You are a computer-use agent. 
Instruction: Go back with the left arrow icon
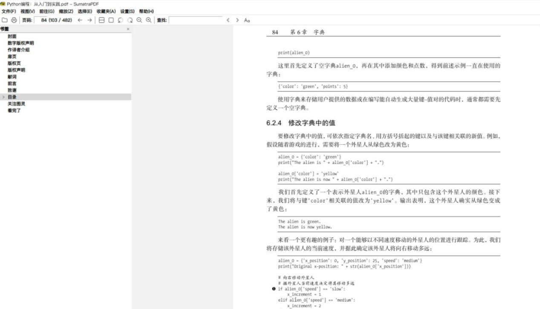[80, 20]
